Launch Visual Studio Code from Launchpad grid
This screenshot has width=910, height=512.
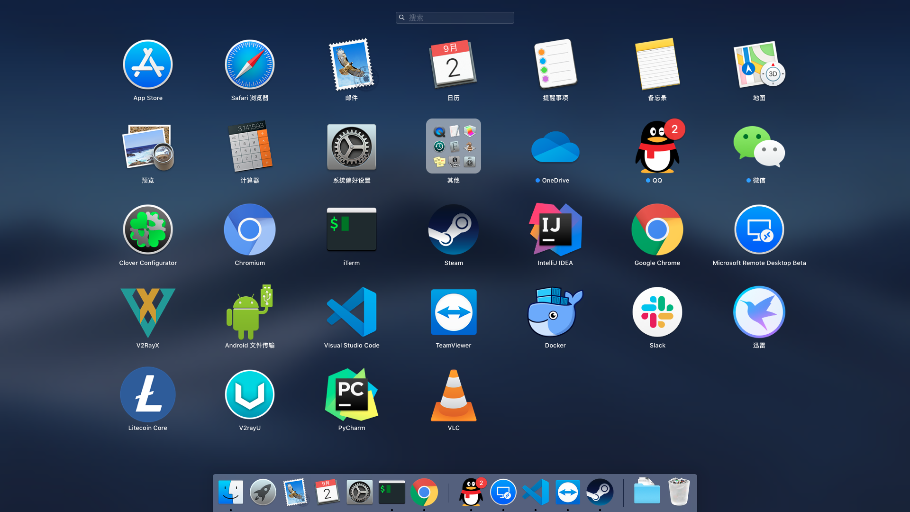352,312
